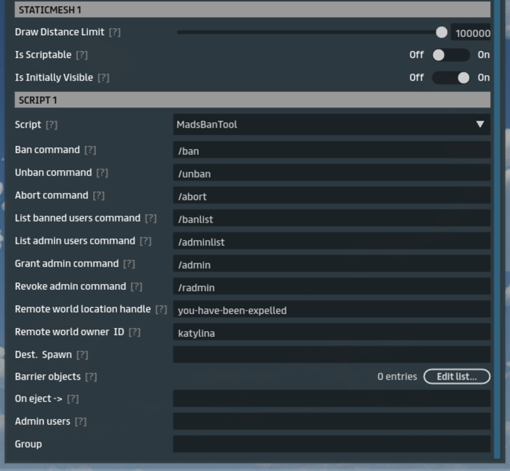Toggle the Is Scriptable switch

(450, 55)
